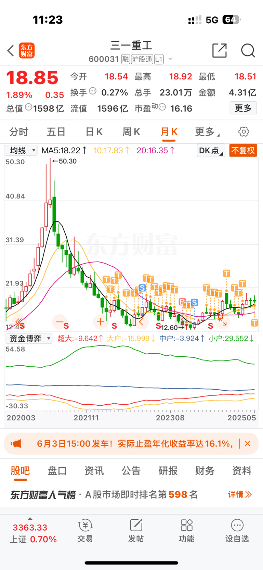Tap the chart zoom-out minus button
263x570 pixels.
60,322
